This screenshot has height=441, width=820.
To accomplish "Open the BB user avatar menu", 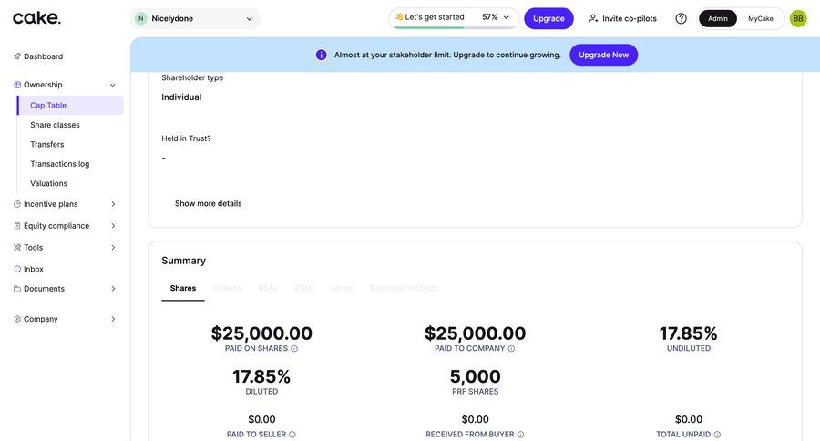I will (x=798, y=18).
